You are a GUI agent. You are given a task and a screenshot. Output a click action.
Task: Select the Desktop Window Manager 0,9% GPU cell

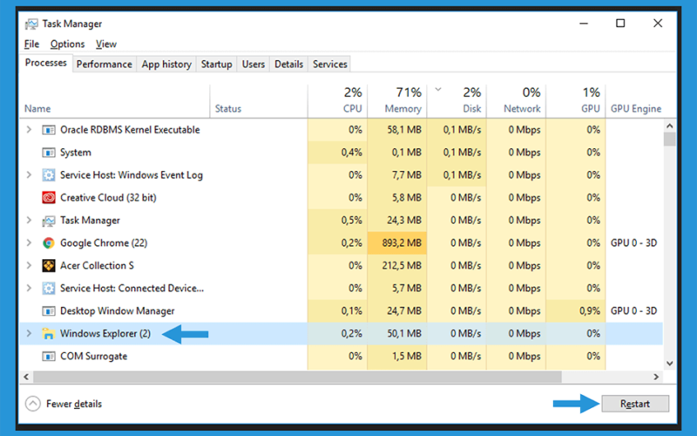(x=576, y=311)
